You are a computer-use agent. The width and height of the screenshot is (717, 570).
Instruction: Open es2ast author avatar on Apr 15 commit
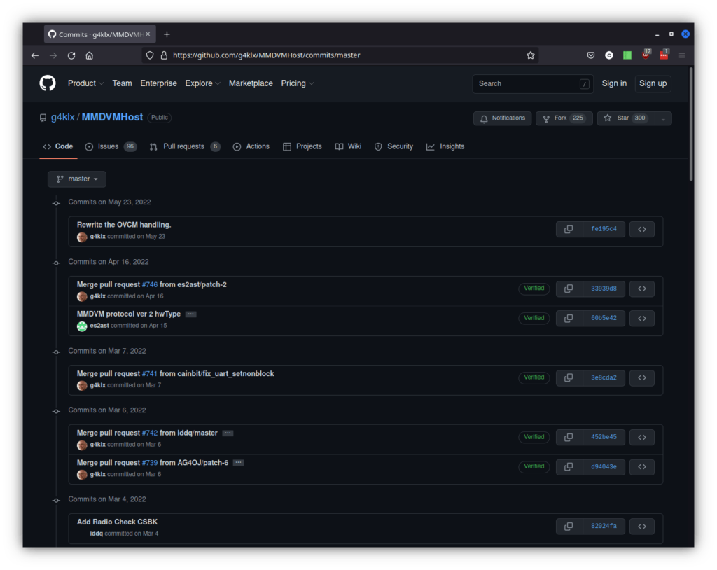tap(82, 326)
